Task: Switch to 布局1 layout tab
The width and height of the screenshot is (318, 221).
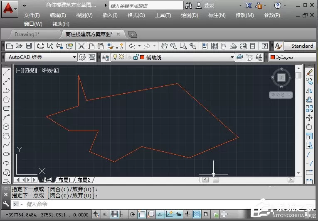Action: click(64, 180)
